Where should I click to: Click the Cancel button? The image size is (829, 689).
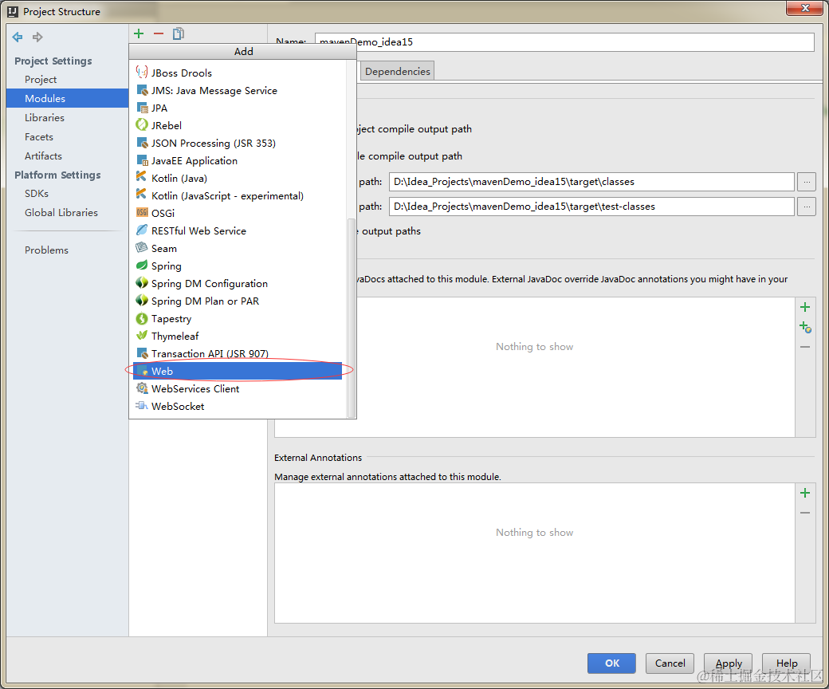click(670, 663)
